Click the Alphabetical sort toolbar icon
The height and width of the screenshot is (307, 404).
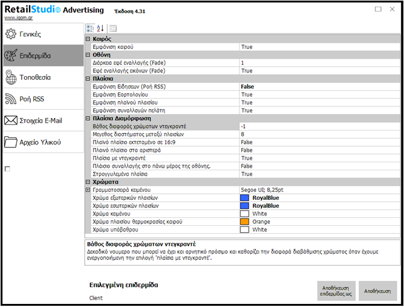100,28
